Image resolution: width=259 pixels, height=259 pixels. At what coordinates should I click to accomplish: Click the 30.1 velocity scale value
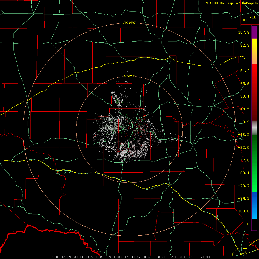point(245,96)
